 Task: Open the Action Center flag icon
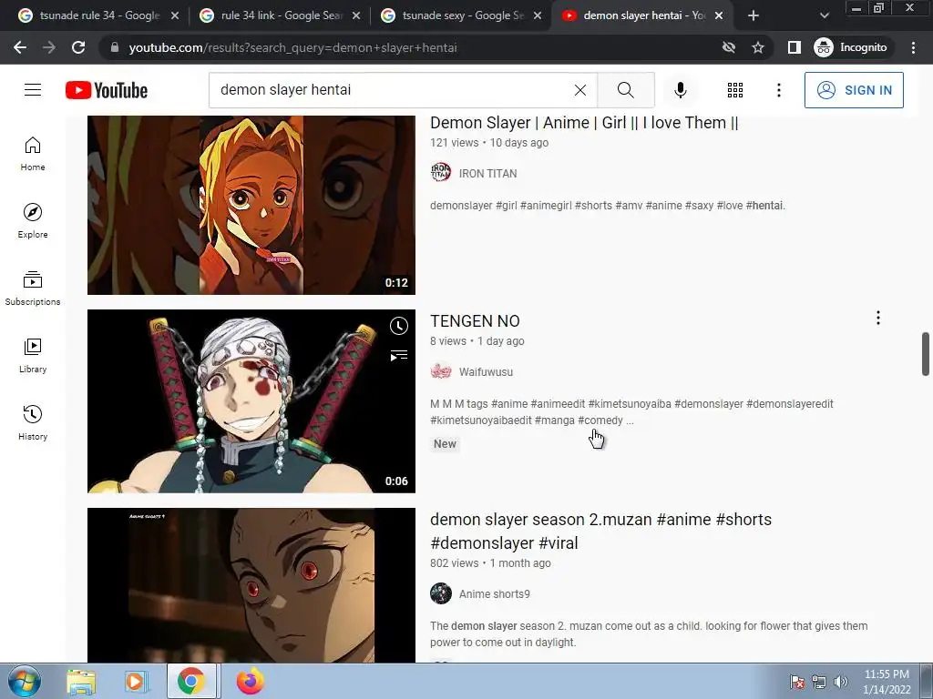[796, 682]
